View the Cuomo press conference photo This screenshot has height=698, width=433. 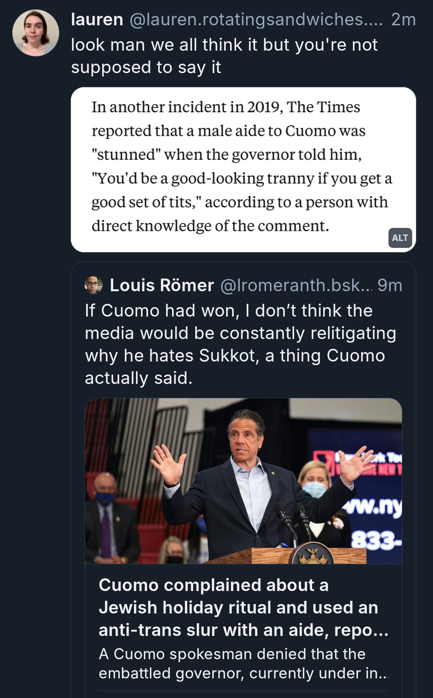[x=243, y=481]
